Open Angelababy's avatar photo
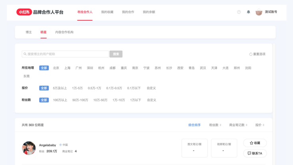Screen dimensions: 293x165 pos(29,148)
